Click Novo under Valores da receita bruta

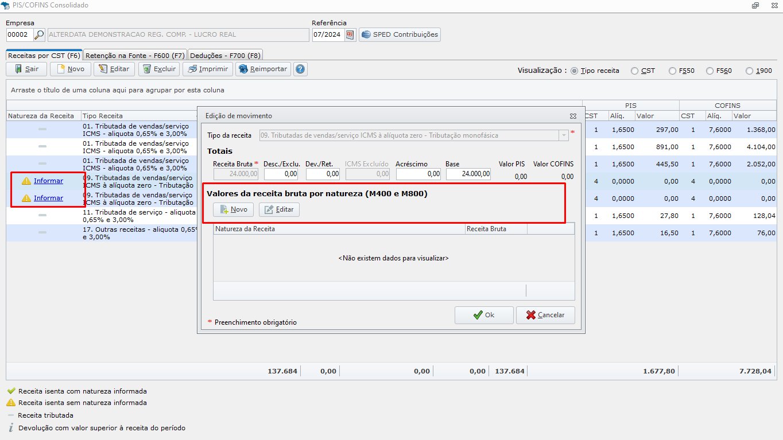click(233, 210)
